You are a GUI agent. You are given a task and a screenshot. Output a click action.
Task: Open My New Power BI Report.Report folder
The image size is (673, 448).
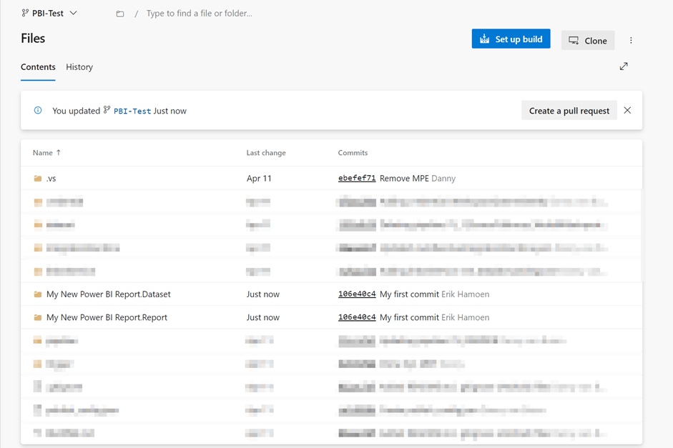(107, 317)
